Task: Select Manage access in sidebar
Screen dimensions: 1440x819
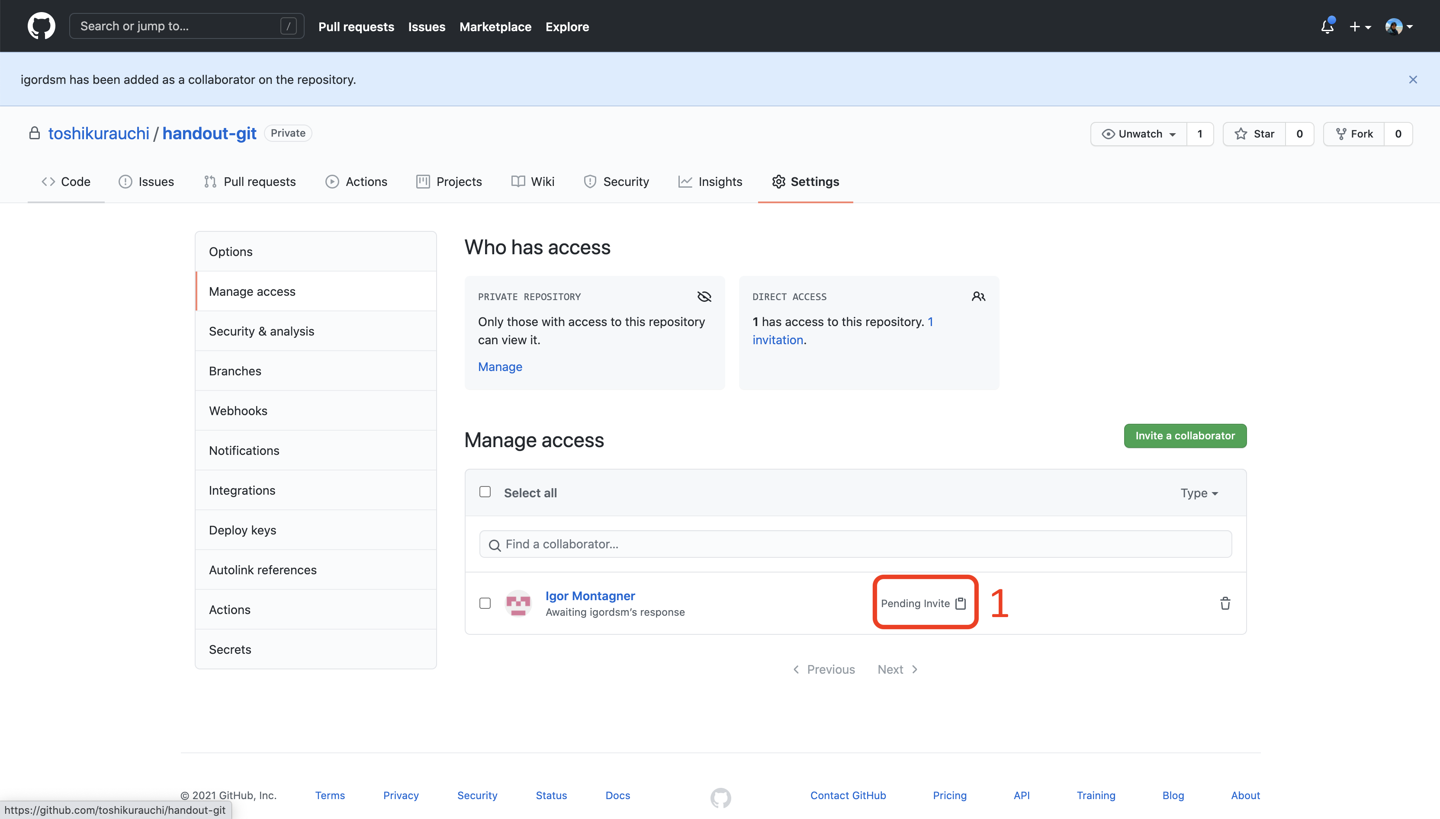Action: click(x=316, y=291)
